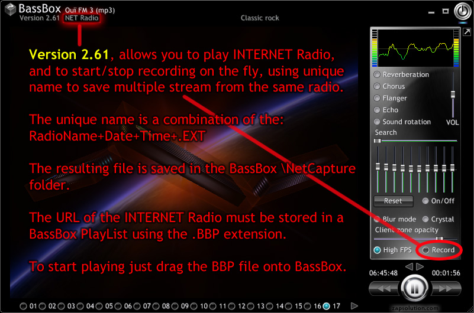The height and width of the screenshot is (313, 474).
Task: Click the BassBox cube logo icon
Action: point(10,9)
